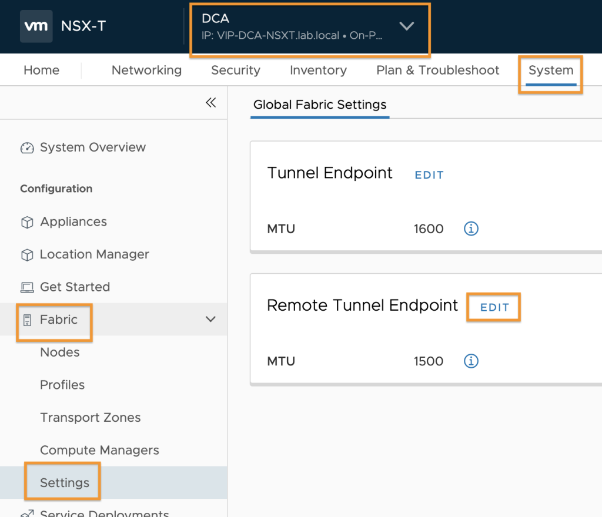Go to the Inventory tab
Screen dimensions: 602x517
click(x=318, y=70)
